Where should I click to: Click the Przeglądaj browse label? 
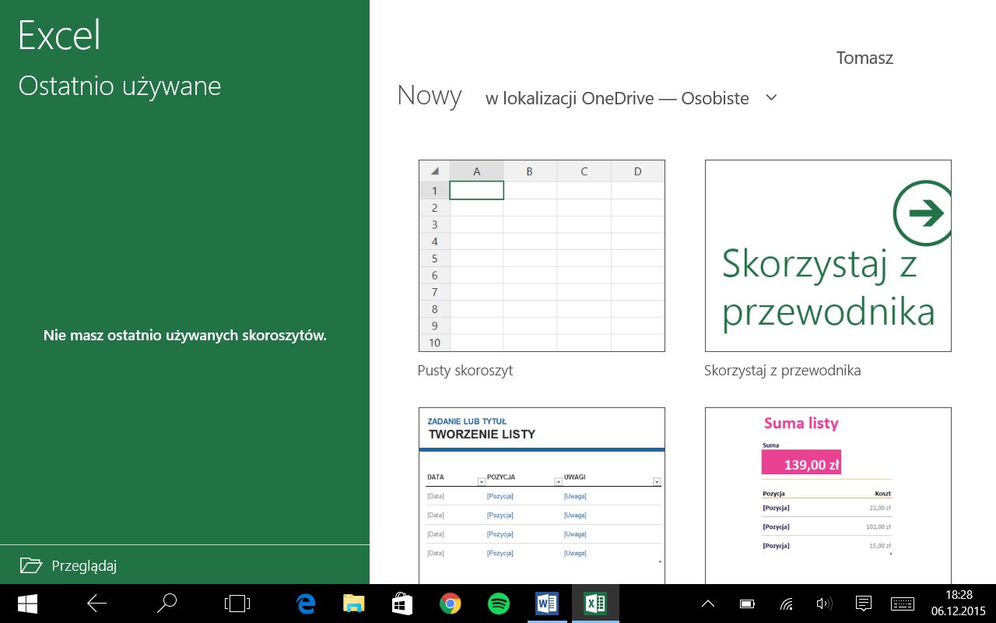tap(84, 566)
